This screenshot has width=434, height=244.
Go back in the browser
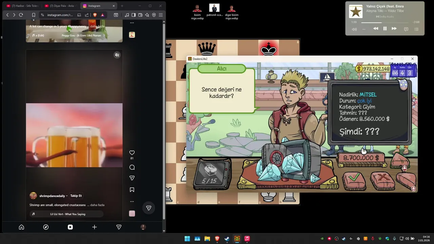(x=7, y=15)
